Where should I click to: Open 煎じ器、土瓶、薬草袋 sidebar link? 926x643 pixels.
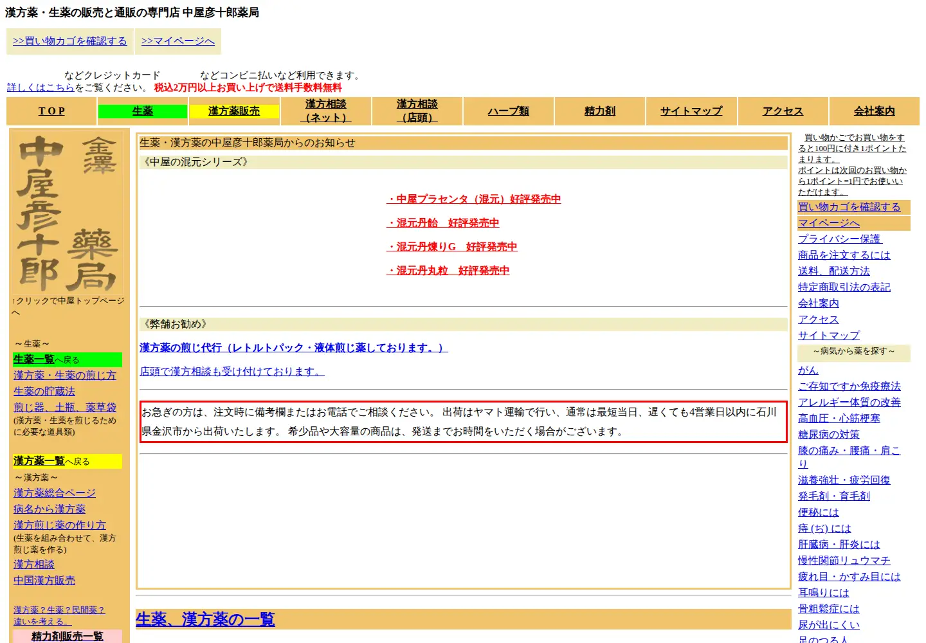(65, 408)
